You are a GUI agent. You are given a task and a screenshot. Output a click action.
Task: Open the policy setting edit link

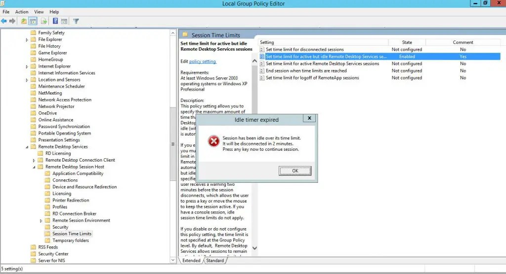coord(202,62)
